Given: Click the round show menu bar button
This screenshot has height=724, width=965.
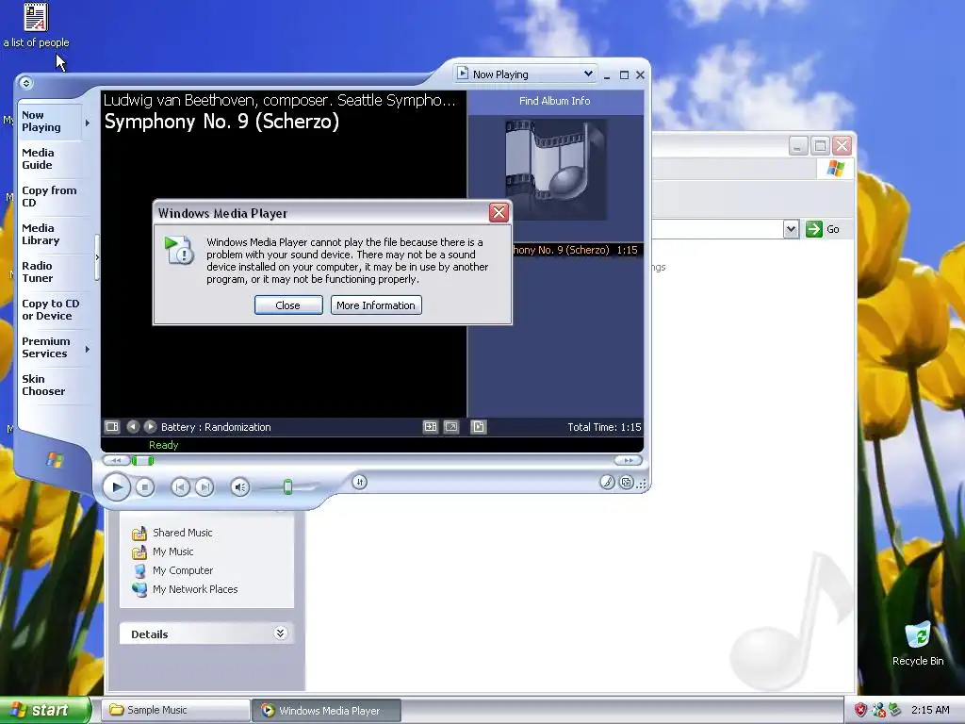Looking at the screenshot, I should click(25, 83).
